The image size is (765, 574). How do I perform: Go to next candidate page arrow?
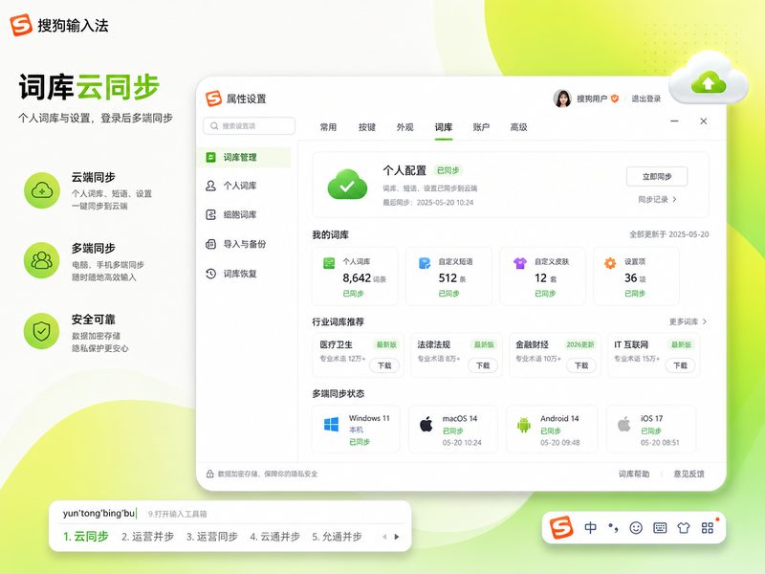click(397, 537)
